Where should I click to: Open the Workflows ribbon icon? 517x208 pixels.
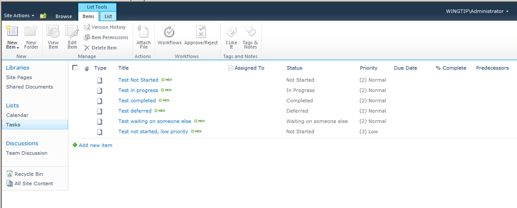click(170, 32)
